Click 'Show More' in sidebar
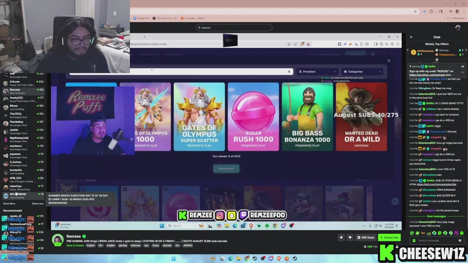Image resolution: width=468 pixels, height=263 pixels. (9, 203)
